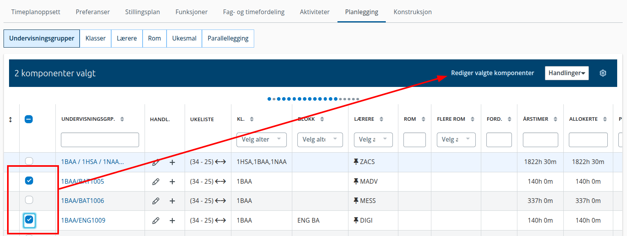Click pin icon next to ZACS

356,162
